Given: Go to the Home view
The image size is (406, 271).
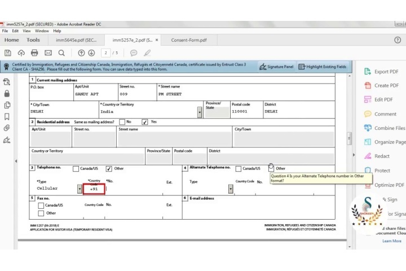Looking at the screenshot, I should tap(12, 40).
